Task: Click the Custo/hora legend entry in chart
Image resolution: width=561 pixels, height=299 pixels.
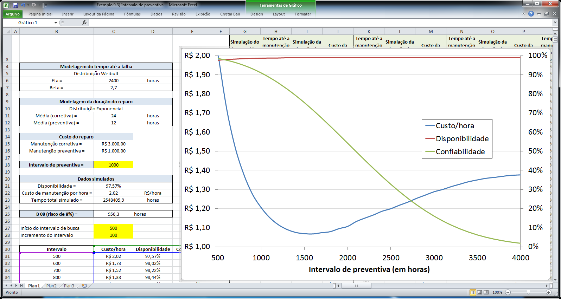Action: point(450,126)
